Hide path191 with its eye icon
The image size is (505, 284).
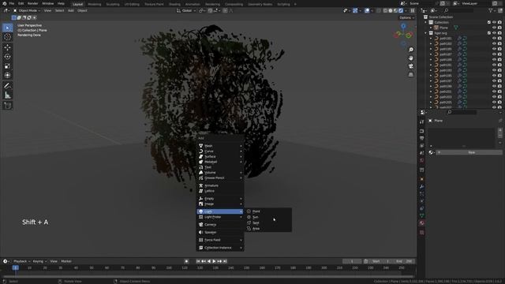pos(495,65)
